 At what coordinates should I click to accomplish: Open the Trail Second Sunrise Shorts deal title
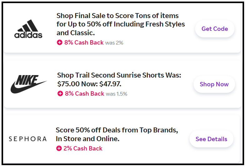119,79
